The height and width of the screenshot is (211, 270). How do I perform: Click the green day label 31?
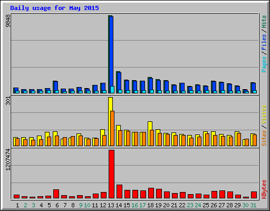click(253, 205)
